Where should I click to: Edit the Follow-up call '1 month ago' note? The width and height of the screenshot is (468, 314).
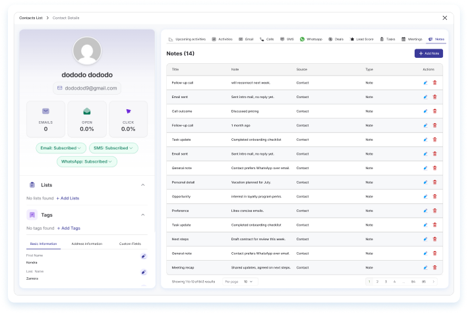pyautogui.click(x=425, y=126)
